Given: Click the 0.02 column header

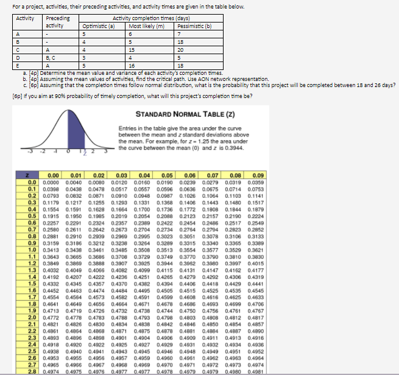Looking at the screenshot, I should [96, 175].
